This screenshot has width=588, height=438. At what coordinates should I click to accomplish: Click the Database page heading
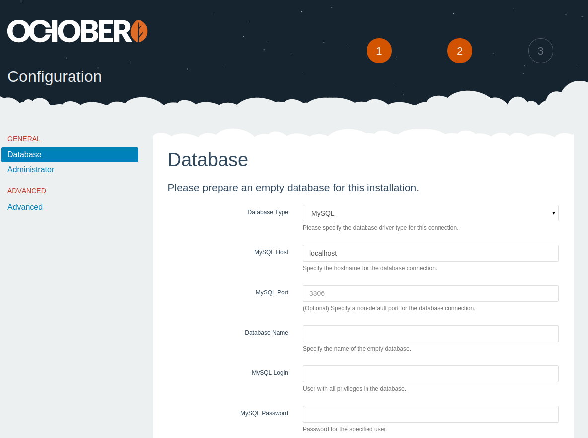[208, 160]
